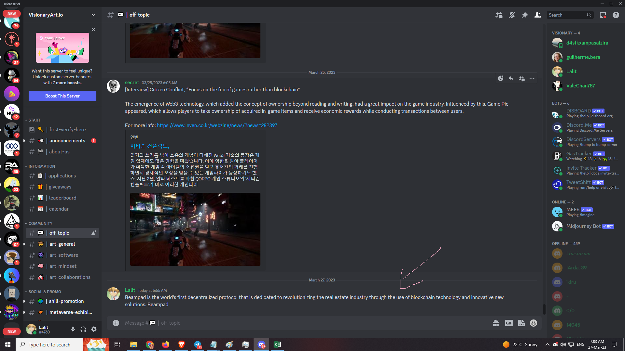Open DISBOARD bot profile
The image size is (625, 351).
(x=586, y=113)
